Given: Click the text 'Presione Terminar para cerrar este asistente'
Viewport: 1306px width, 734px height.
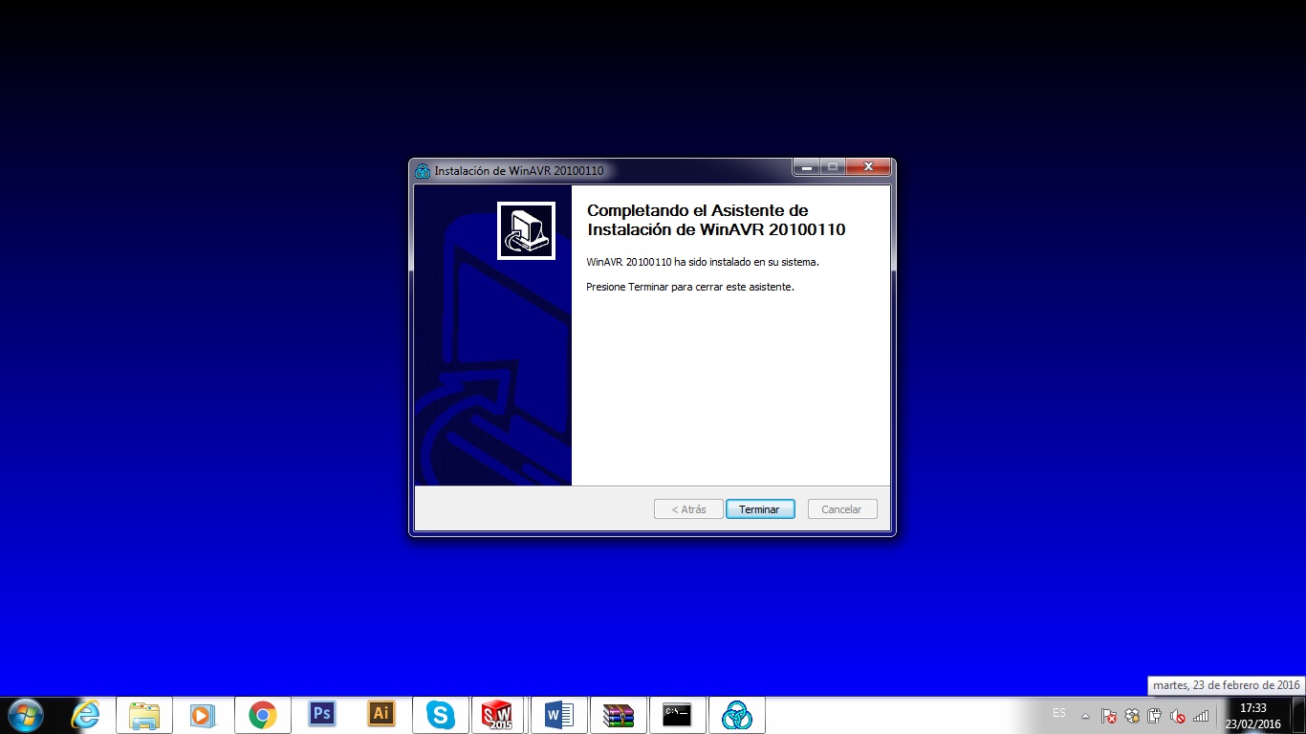Looking at the screenshot, I should pos(690,287).
